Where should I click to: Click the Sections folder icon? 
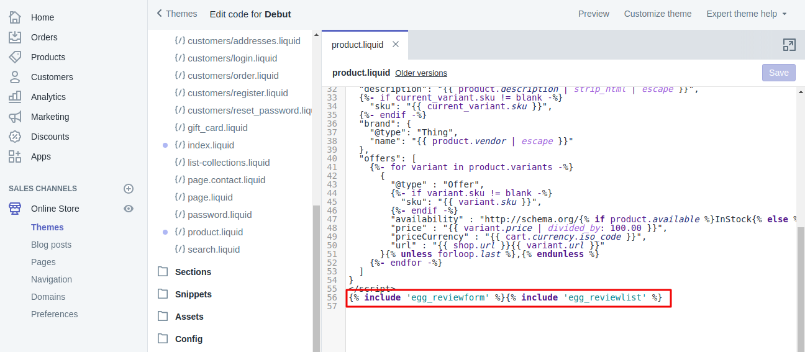click(163, 271)
